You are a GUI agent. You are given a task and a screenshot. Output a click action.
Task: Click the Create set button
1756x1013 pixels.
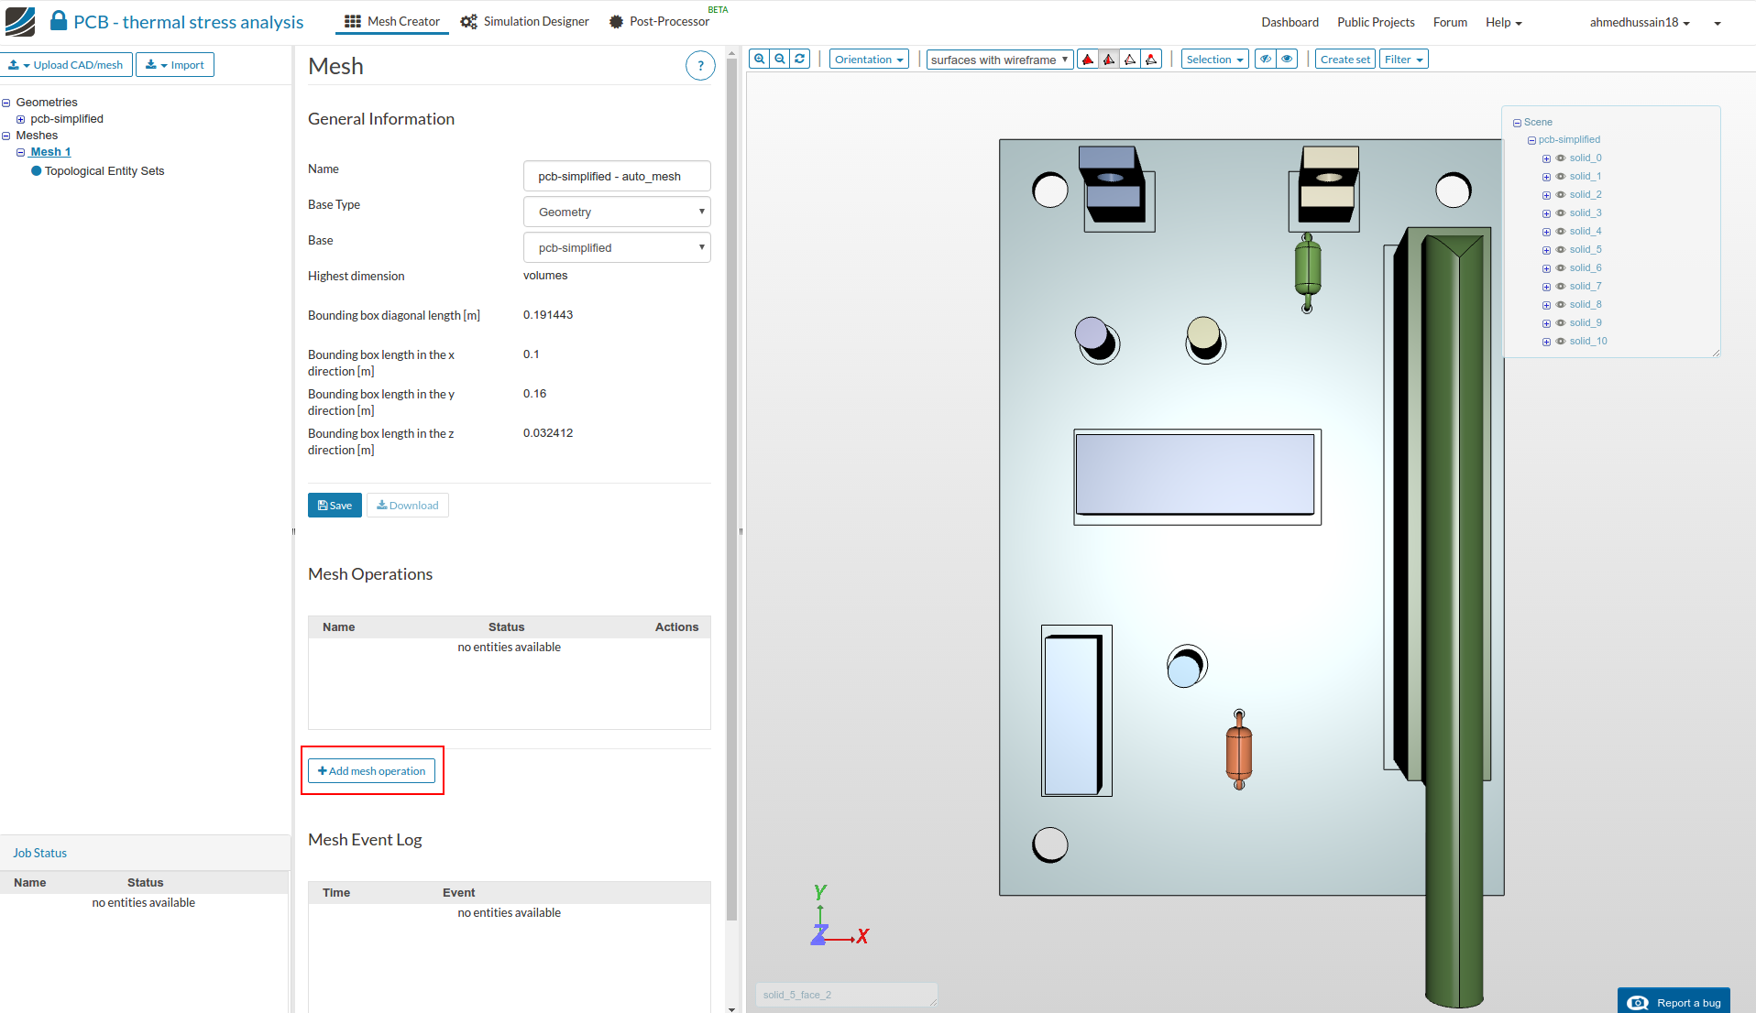(x=1345, y=60)
